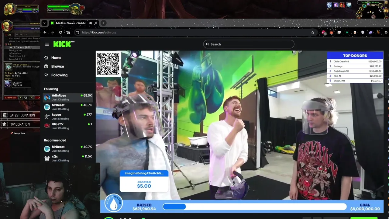Select Inferno Ink recipe
Image resolution: width=389 pixels, height=219 pixels.
pyautogui.click(x=15, y=53)
